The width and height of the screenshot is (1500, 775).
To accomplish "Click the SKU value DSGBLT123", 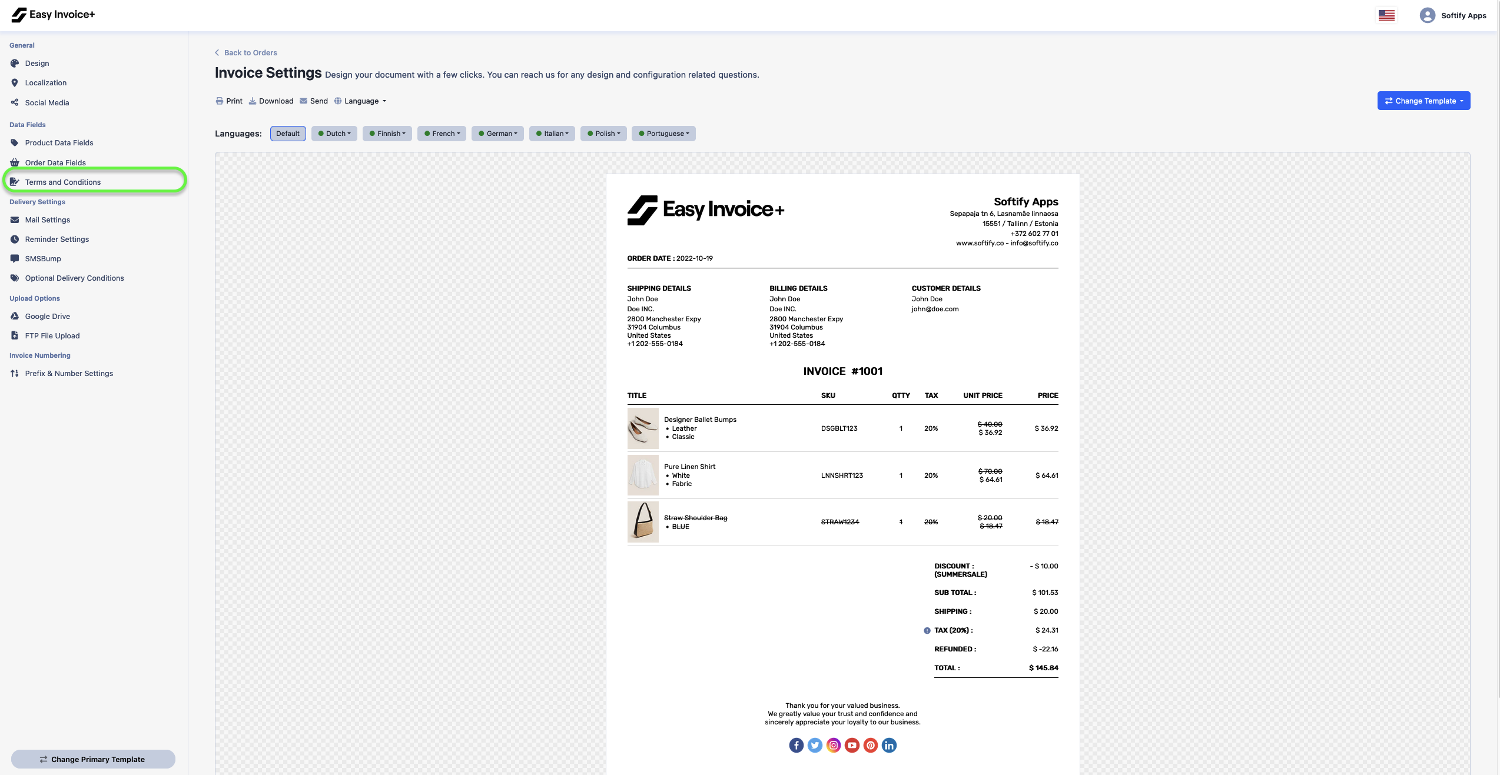I will [x=839, y=428].
